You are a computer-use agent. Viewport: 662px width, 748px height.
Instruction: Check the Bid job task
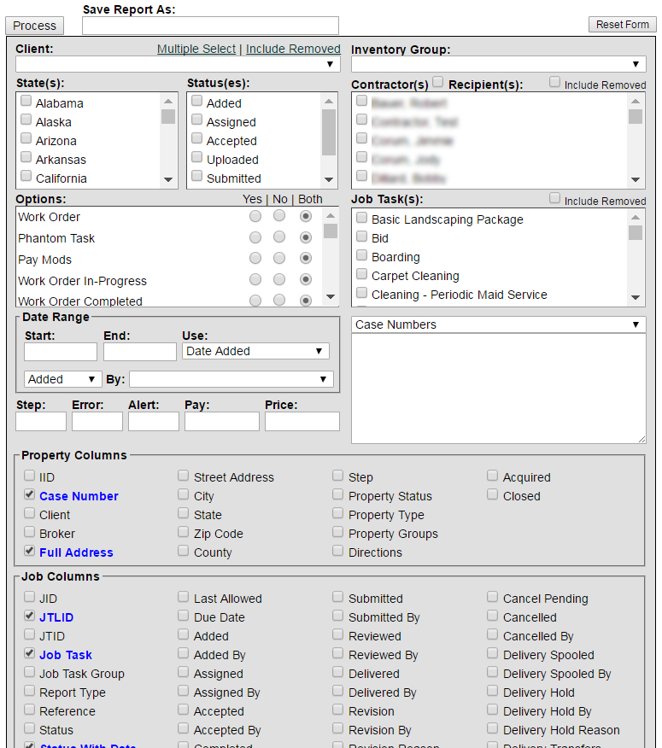362,237
